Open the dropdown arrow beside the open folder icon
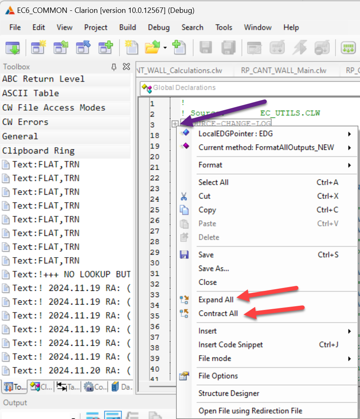Screen dimensions: 360x419 165,48
